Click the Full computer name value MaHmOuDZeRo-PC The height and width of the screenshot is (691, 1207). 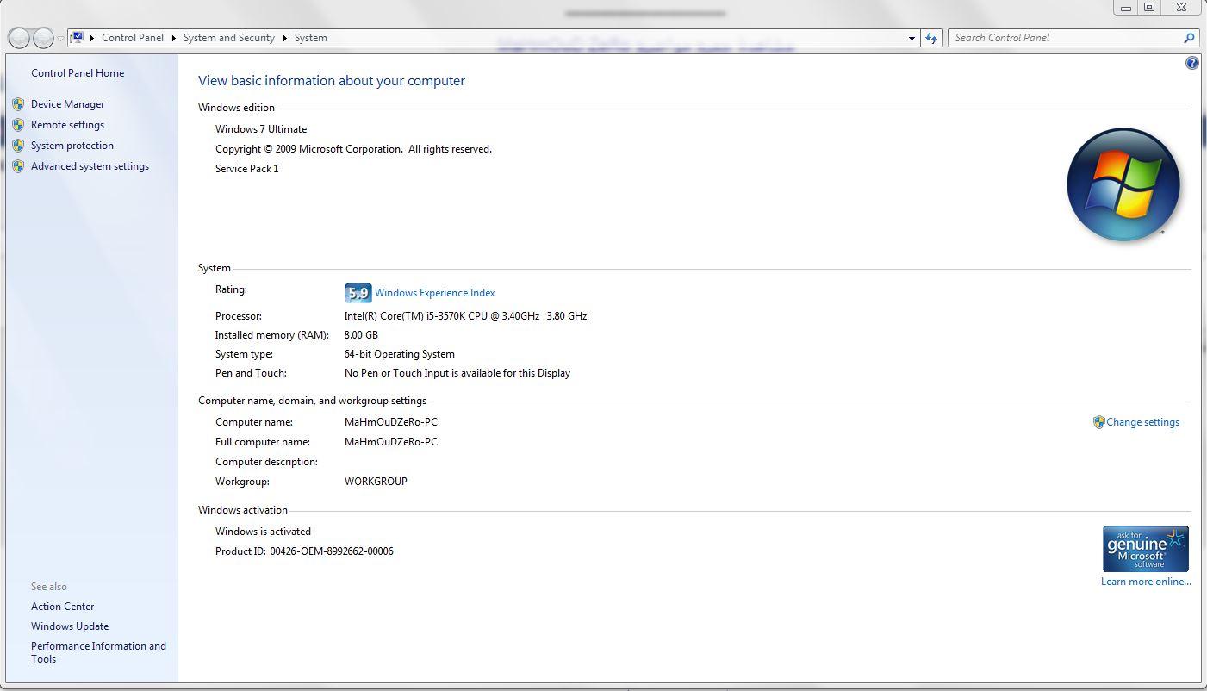coord(391,442)
